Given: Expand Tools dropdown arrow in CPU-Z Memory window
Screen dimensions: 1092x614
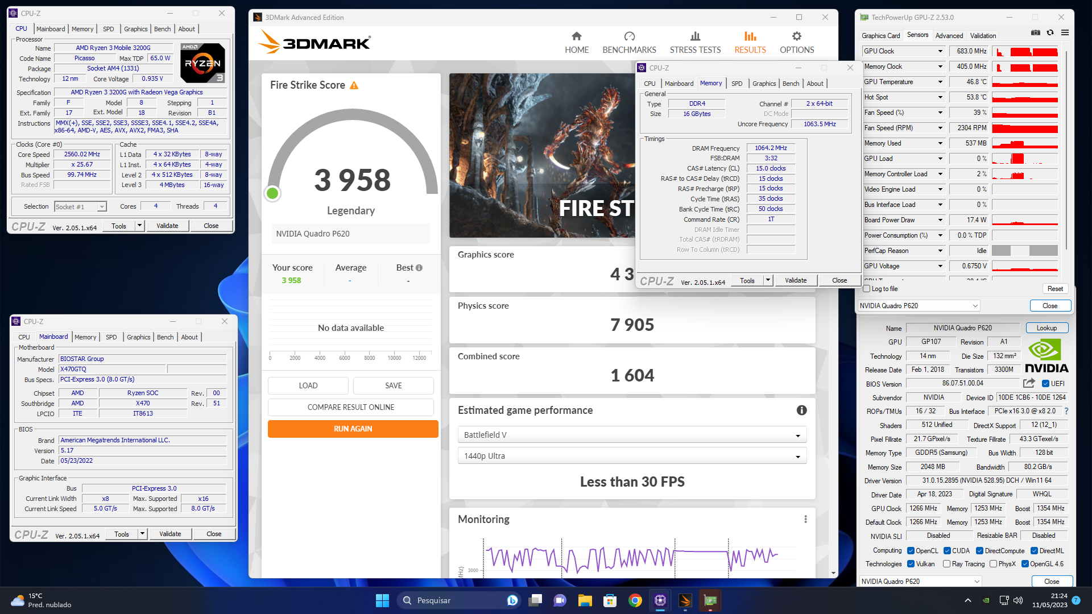Looking at the screenshot, I should click(768, 280).
